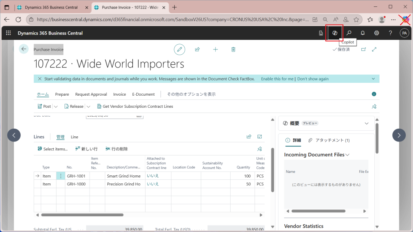This screenshot has height=232, width=413.
Task: Create new invoice with plus icon
Action: [x=215, y=49]
